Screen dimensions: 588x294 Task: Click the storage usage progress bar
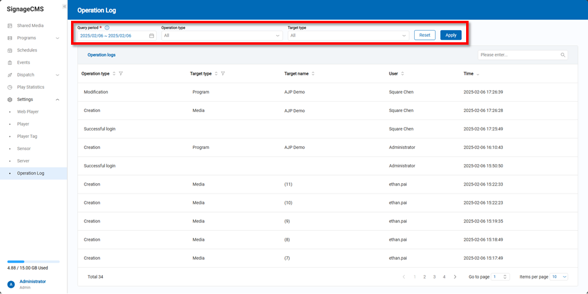point(33,262)
